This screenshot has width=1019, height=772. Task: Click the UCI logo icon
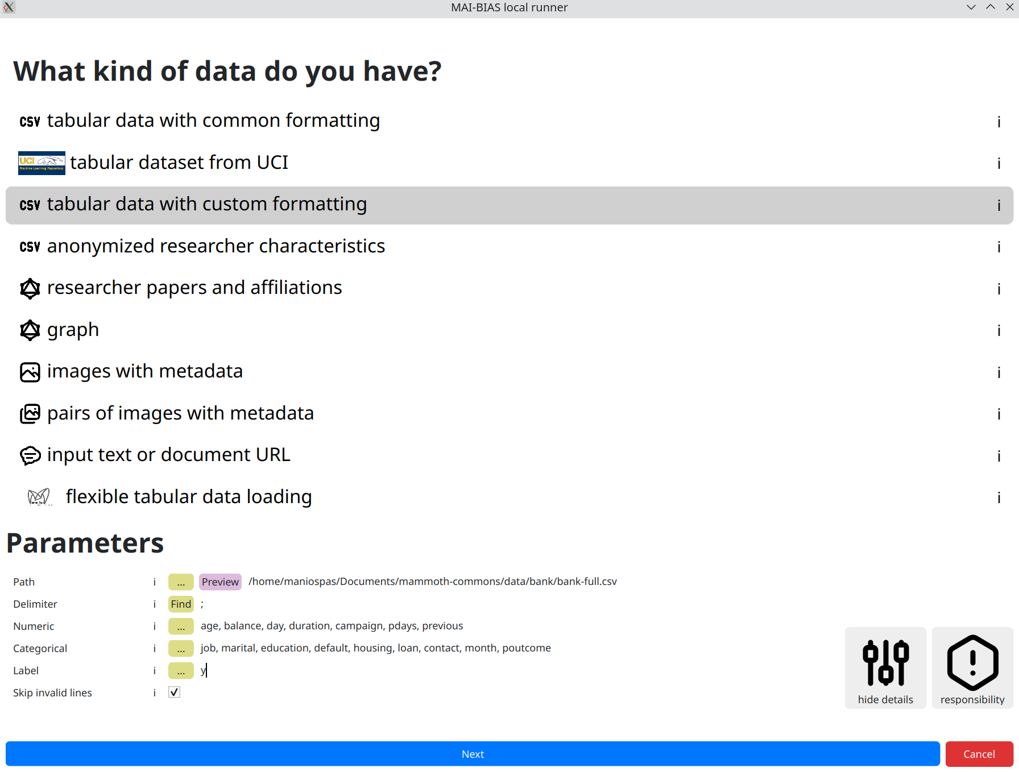42,163
